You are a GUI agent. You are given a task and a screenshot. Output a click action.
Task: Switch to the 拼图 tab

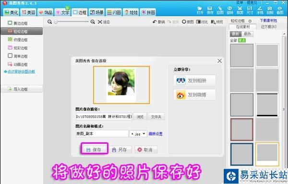[148, 12]
